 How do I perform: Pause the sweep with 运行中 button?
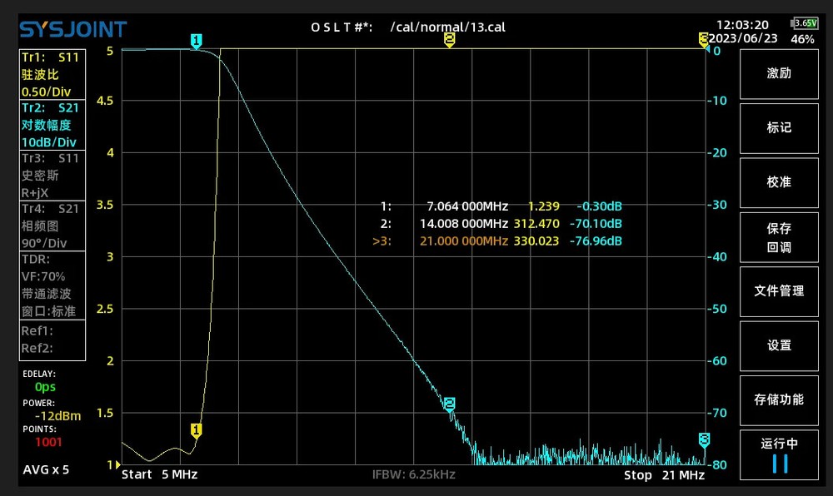pos(779,455)
